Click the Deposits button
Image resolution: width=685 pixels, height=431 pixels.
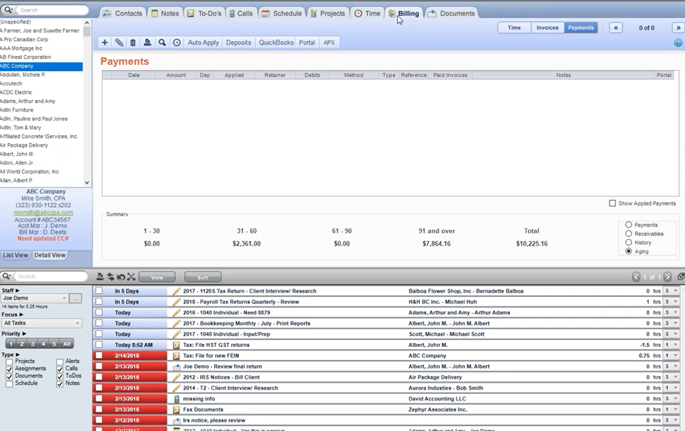[x=238, y=43]
